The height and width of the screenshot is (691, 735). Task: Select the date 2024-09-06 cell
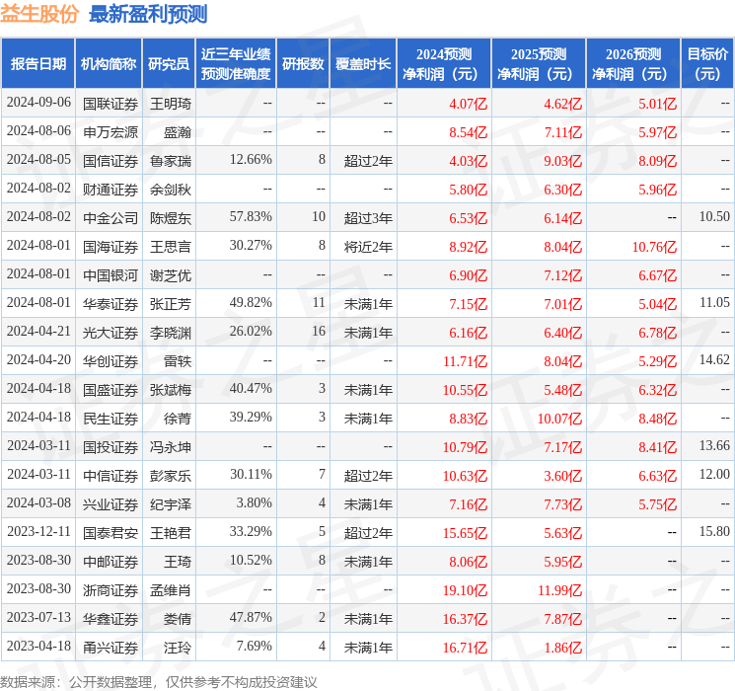coord(38,103)
